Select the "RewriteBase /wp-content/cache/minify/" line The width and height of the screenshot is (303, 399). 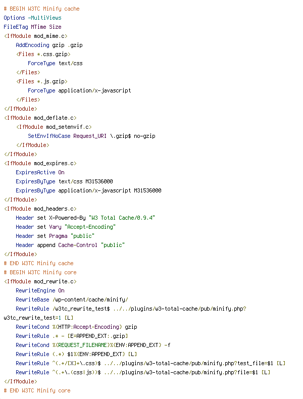[x=72, y=300]
